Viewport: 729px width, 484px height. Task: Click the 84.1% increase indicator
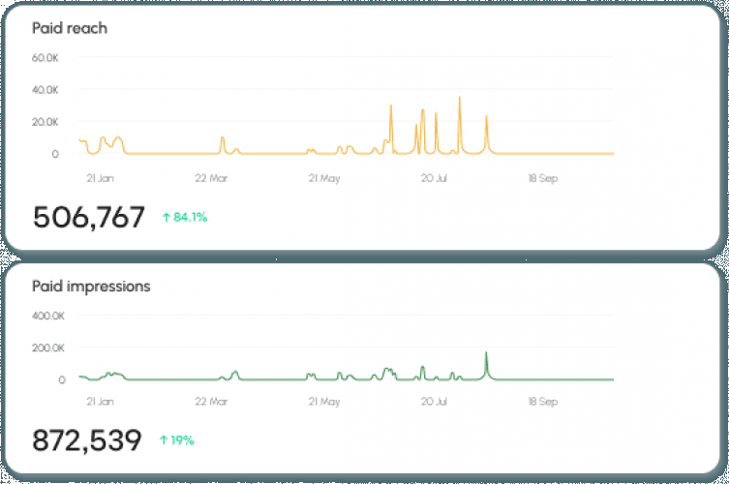[x=185, y=217]
